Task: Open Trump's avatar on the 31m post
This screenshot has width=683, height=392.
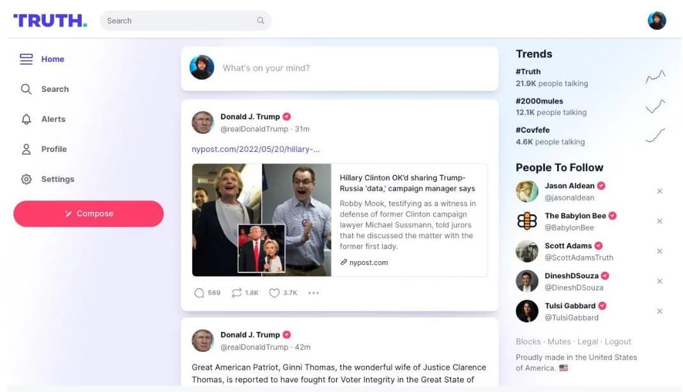Action: (x=203, y=122)
